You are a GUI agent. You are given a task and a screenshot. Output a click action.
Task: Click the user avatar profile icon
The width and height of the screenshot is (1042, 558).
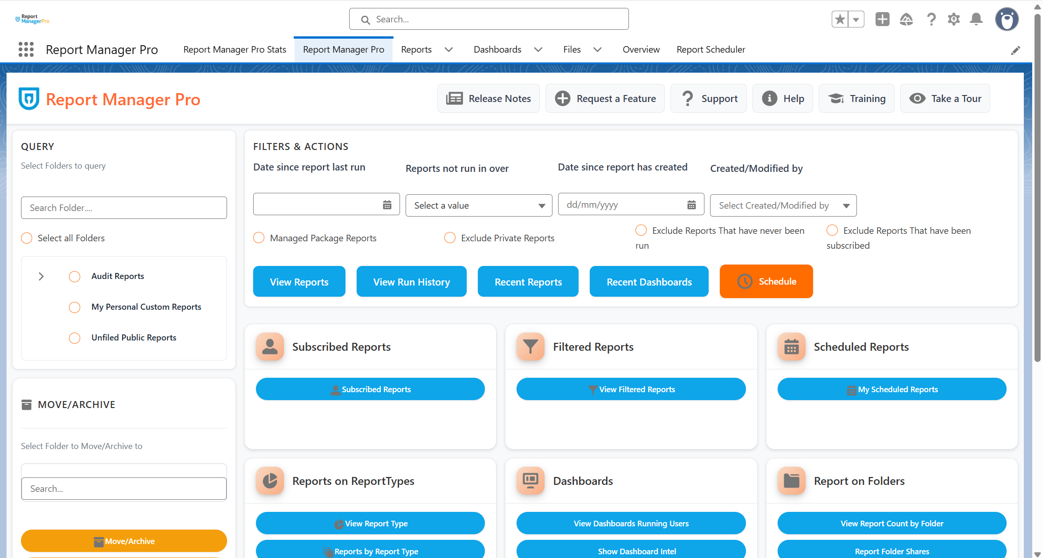pyautogui.click(x=1007, y=19)
